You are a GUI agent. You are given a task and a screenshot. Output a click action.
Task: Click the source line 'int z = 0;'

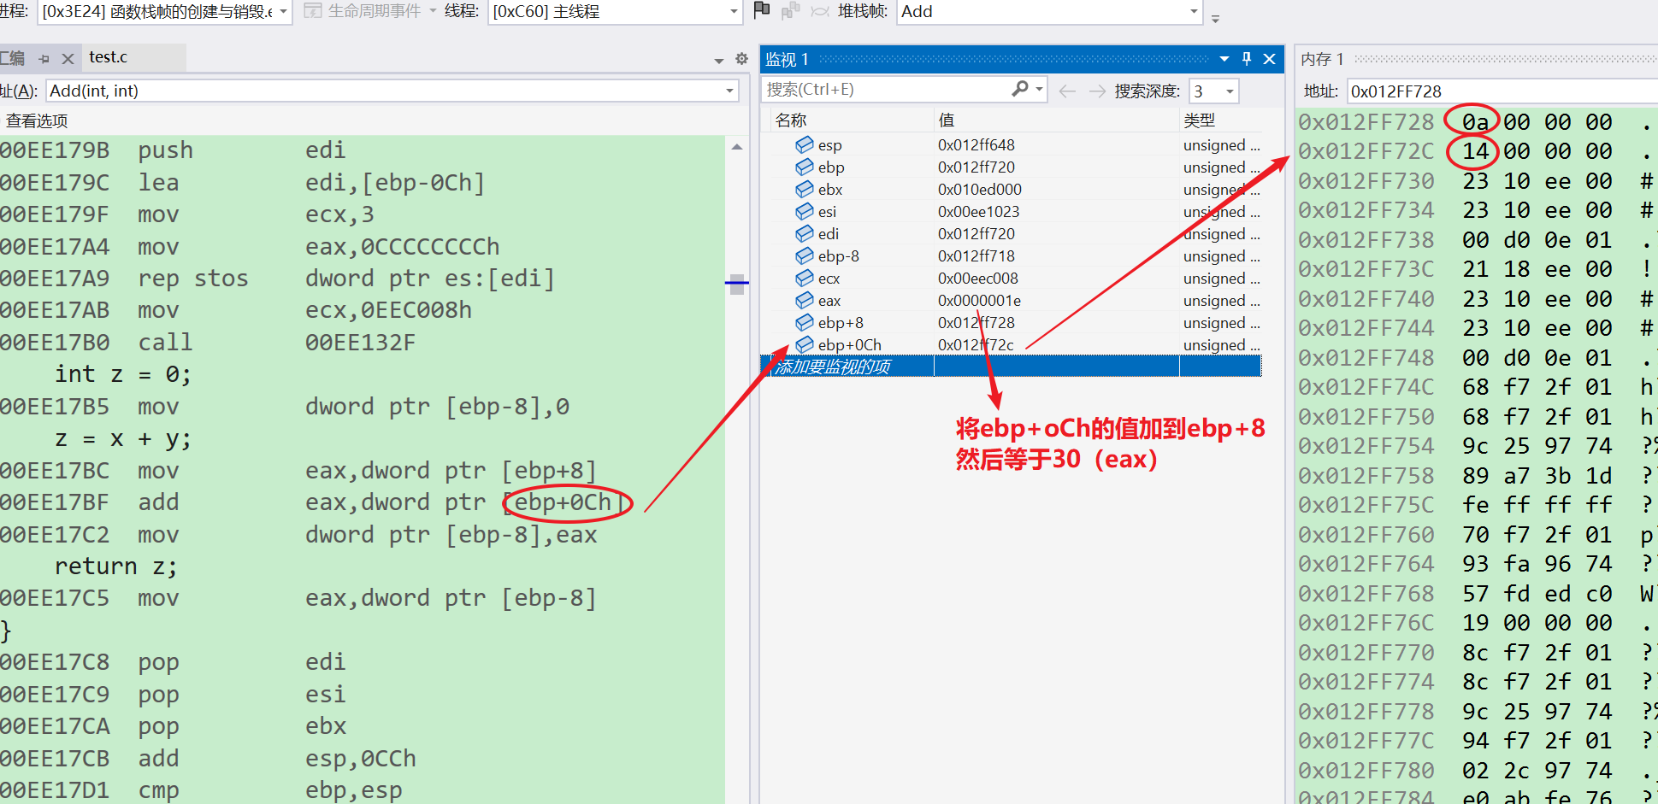123,374
